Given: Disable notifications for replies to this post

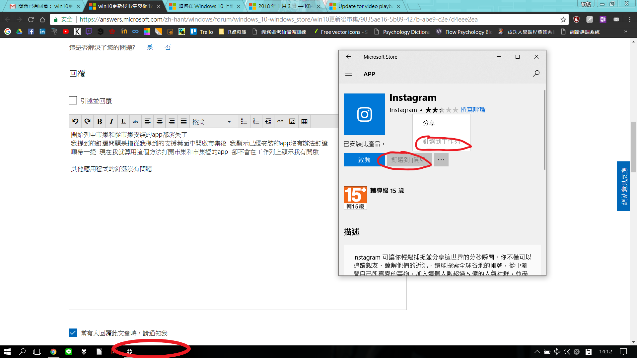Looking at the screenshot, I should pyautogui.click(x=73, y=332).
